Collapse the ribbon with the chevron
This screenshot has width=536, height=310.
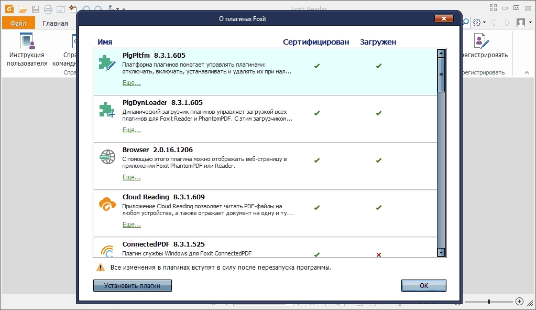coord(527,72)
